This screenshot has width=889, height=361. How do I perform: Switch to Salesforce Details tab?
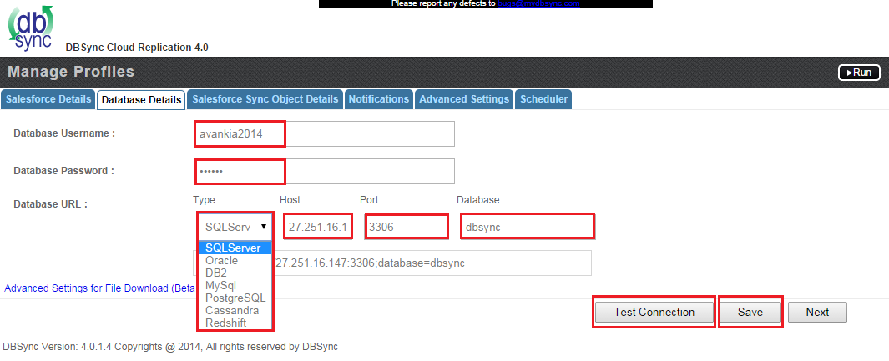click(48, 99)
